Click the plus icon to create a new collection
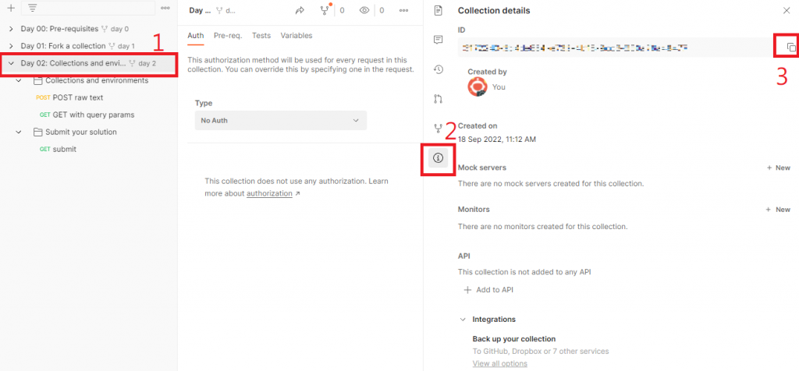The width and height of the screenshot is (799, 371). (x=11, y=8)
